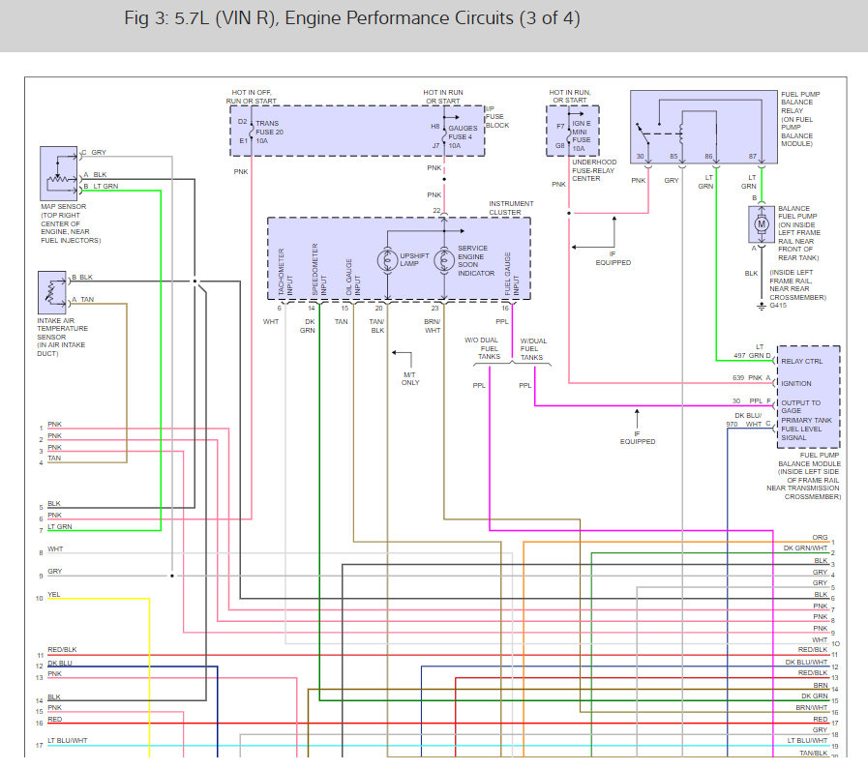
Task: Select the Trans Fuse 20 symbol
Action: (x=252, y=132)
